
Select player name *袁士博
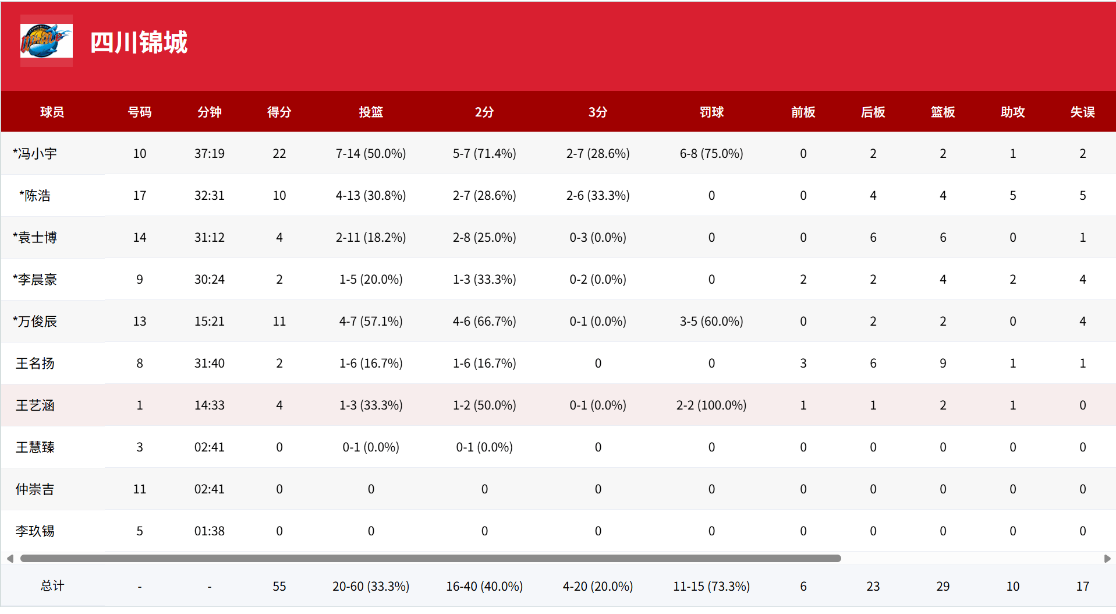point(35,238)
